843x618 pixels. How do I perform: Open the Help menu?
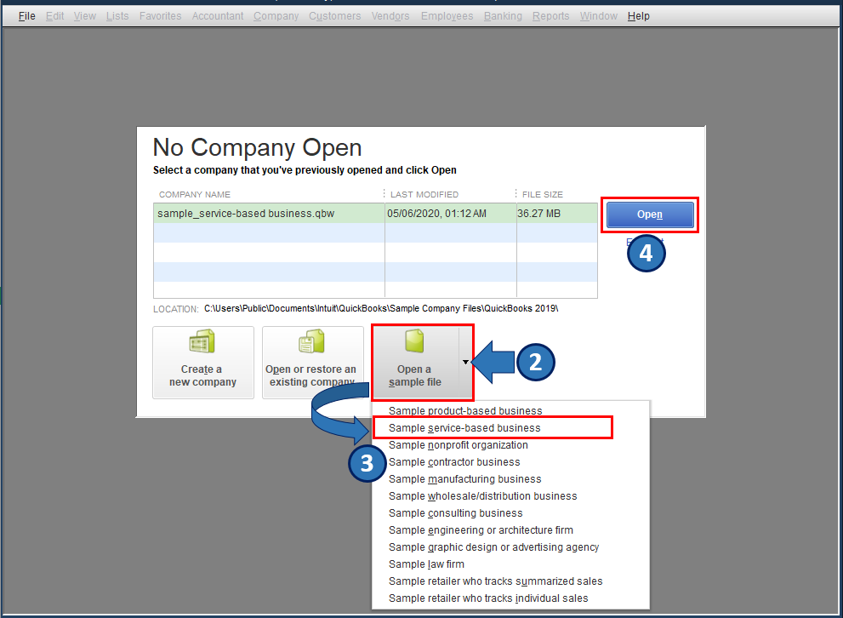pyautogui.click(x=638, y=16)
